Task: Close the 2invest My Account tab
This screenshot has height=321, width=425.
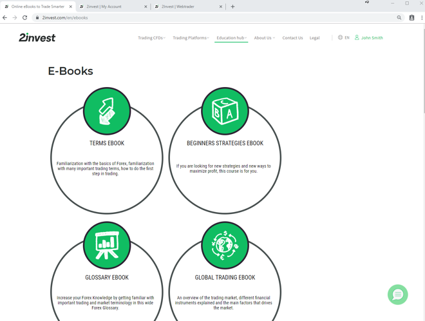Action: coord(146,6)
